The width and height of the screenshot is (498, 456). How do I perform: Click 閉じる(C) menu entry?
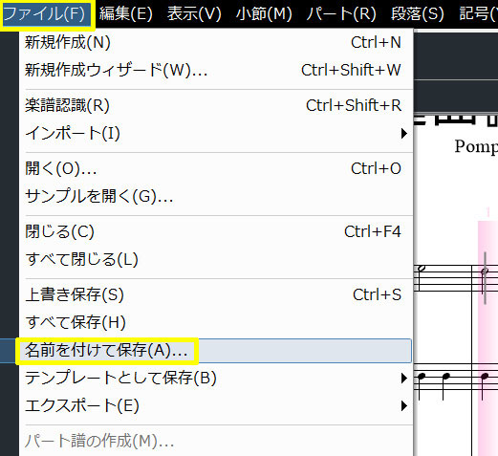click(x=216, y=231)
